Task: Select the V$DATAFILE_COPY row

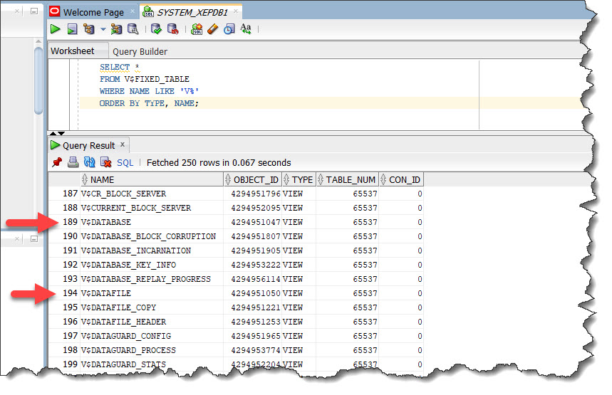Action: coord(236,307)
